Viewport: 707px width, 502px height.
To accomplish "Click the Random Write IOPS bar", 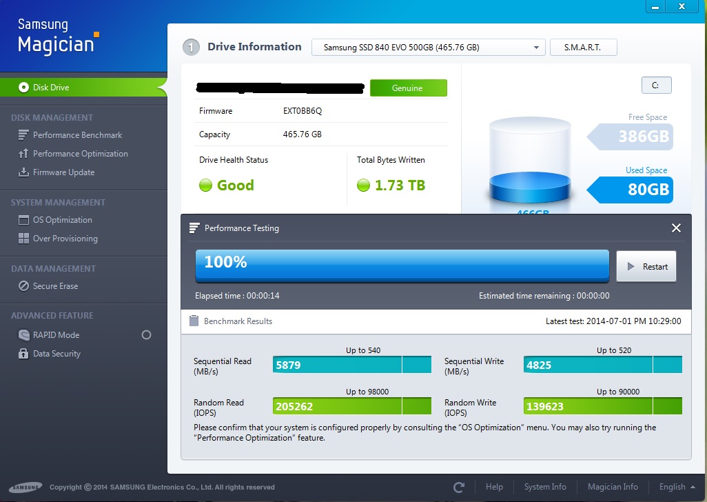I will click(602, 406).
